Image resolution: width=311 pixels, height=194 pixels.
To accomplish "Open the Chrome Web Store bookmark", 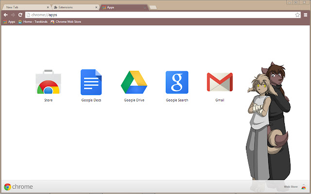I will [x=66, y=22].
